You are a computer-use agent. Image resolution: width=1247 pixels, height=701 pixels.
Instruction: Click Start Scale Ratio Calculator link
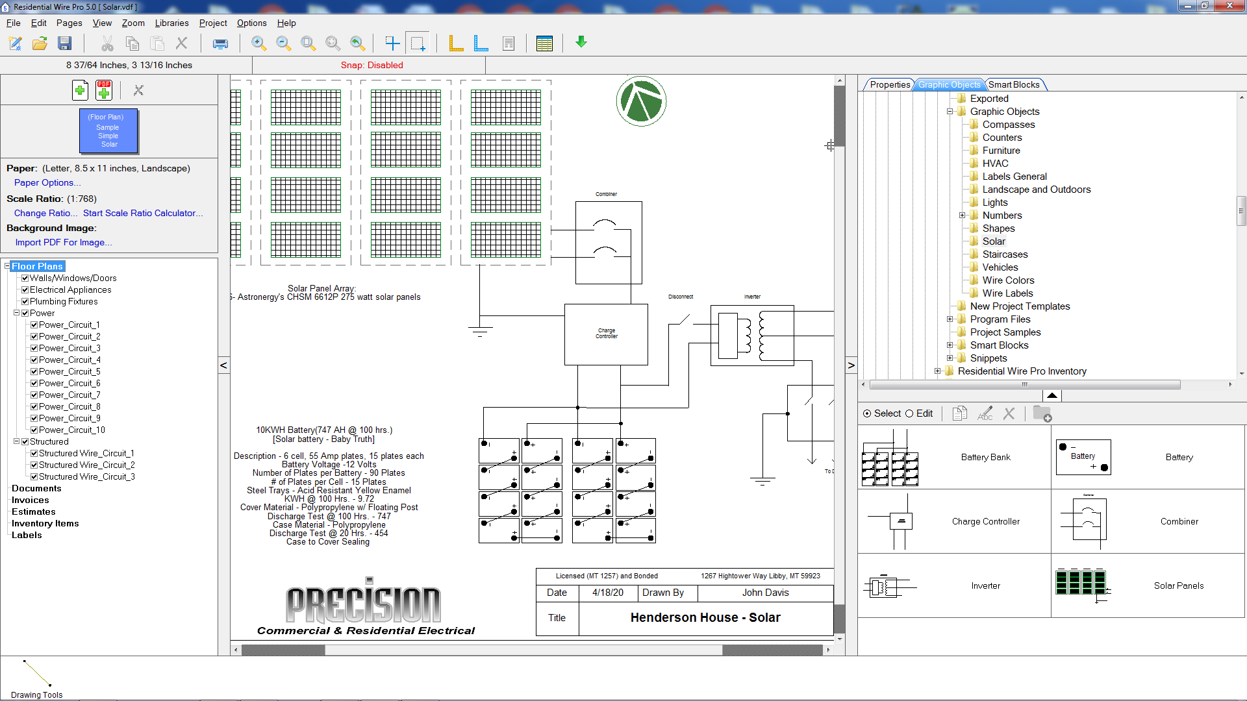pyautogui.click(x=143, y=213)
